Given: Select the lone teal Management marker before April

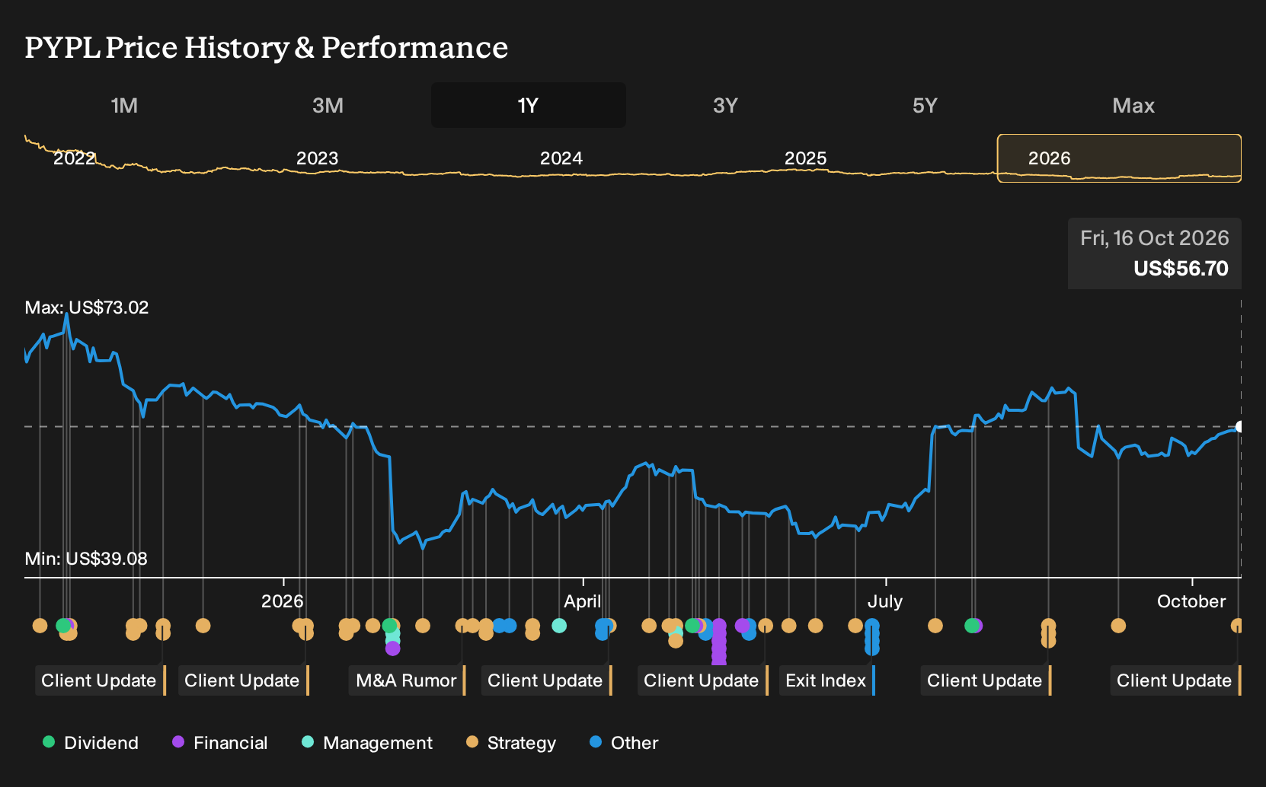Looking at the screenshot, I should click(559, 626).
